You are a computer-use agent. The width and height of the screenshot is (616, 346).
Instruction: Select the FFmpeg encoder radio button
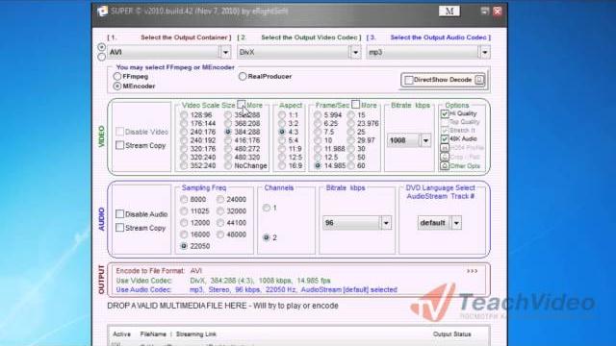[x=117, y=77]
